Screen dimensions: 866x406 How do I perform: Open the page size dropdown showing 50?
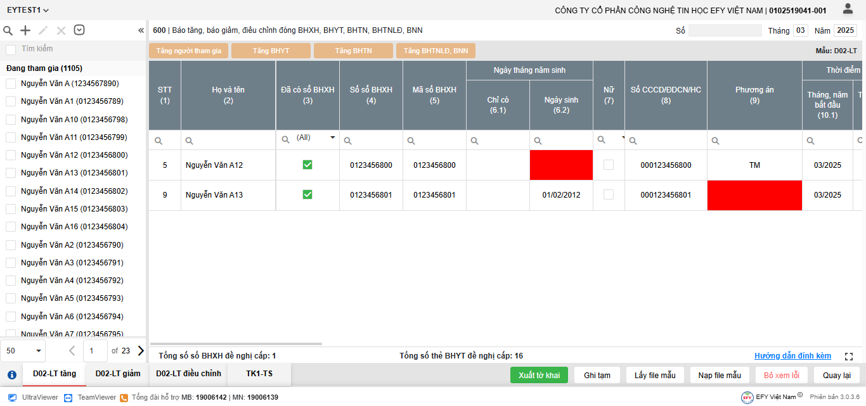[24, 350]
